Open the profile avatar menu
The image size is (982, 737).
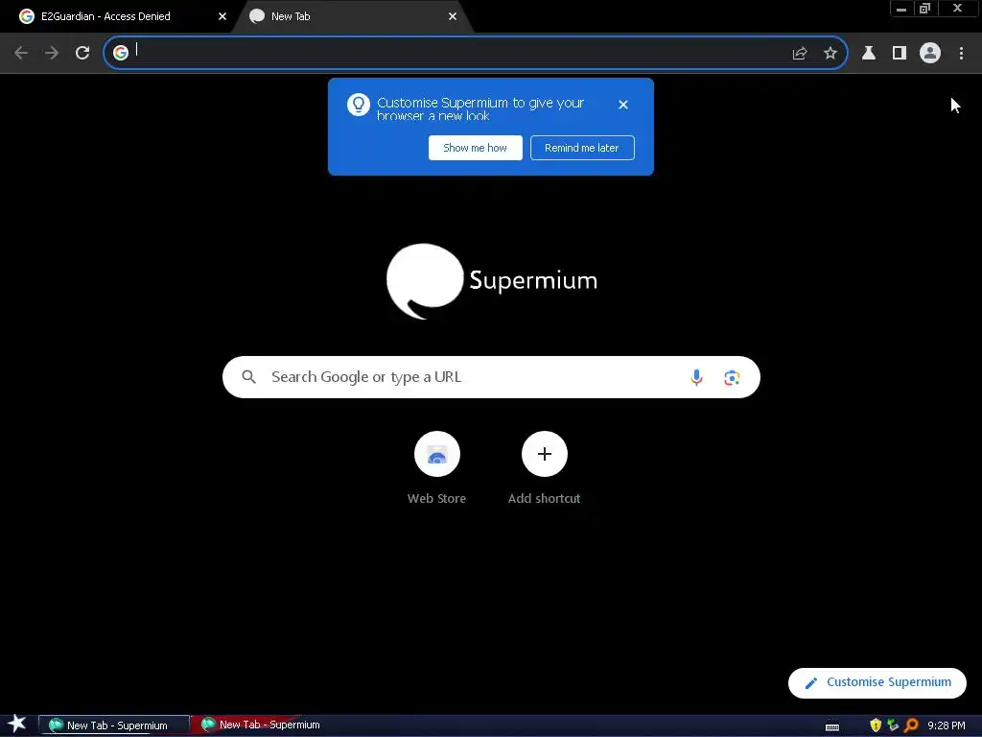(930, 54)
